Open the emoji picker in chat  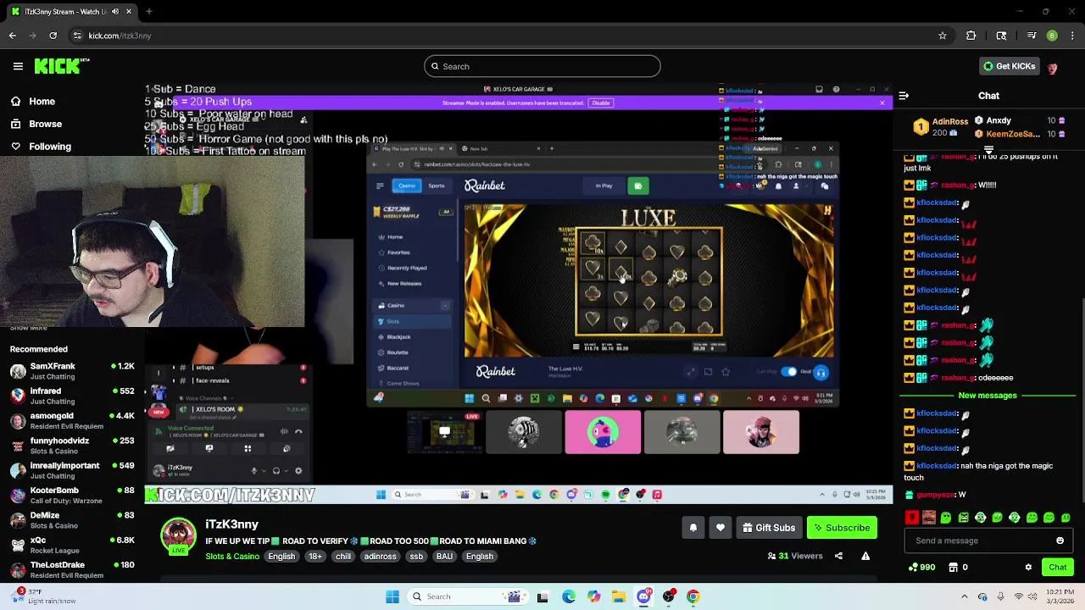(1060, 541)
